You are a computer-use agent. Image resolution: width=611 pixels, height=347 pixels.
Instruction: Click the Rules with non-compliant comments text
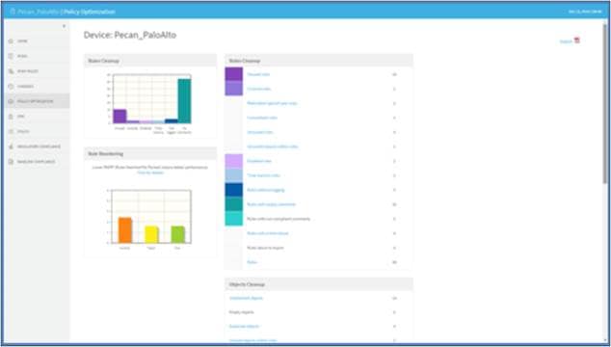279,219
